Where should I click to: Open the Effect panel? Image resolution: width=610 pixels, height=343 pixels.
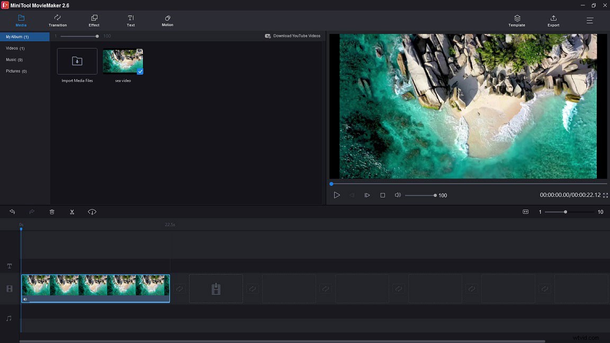click(94, 21)
